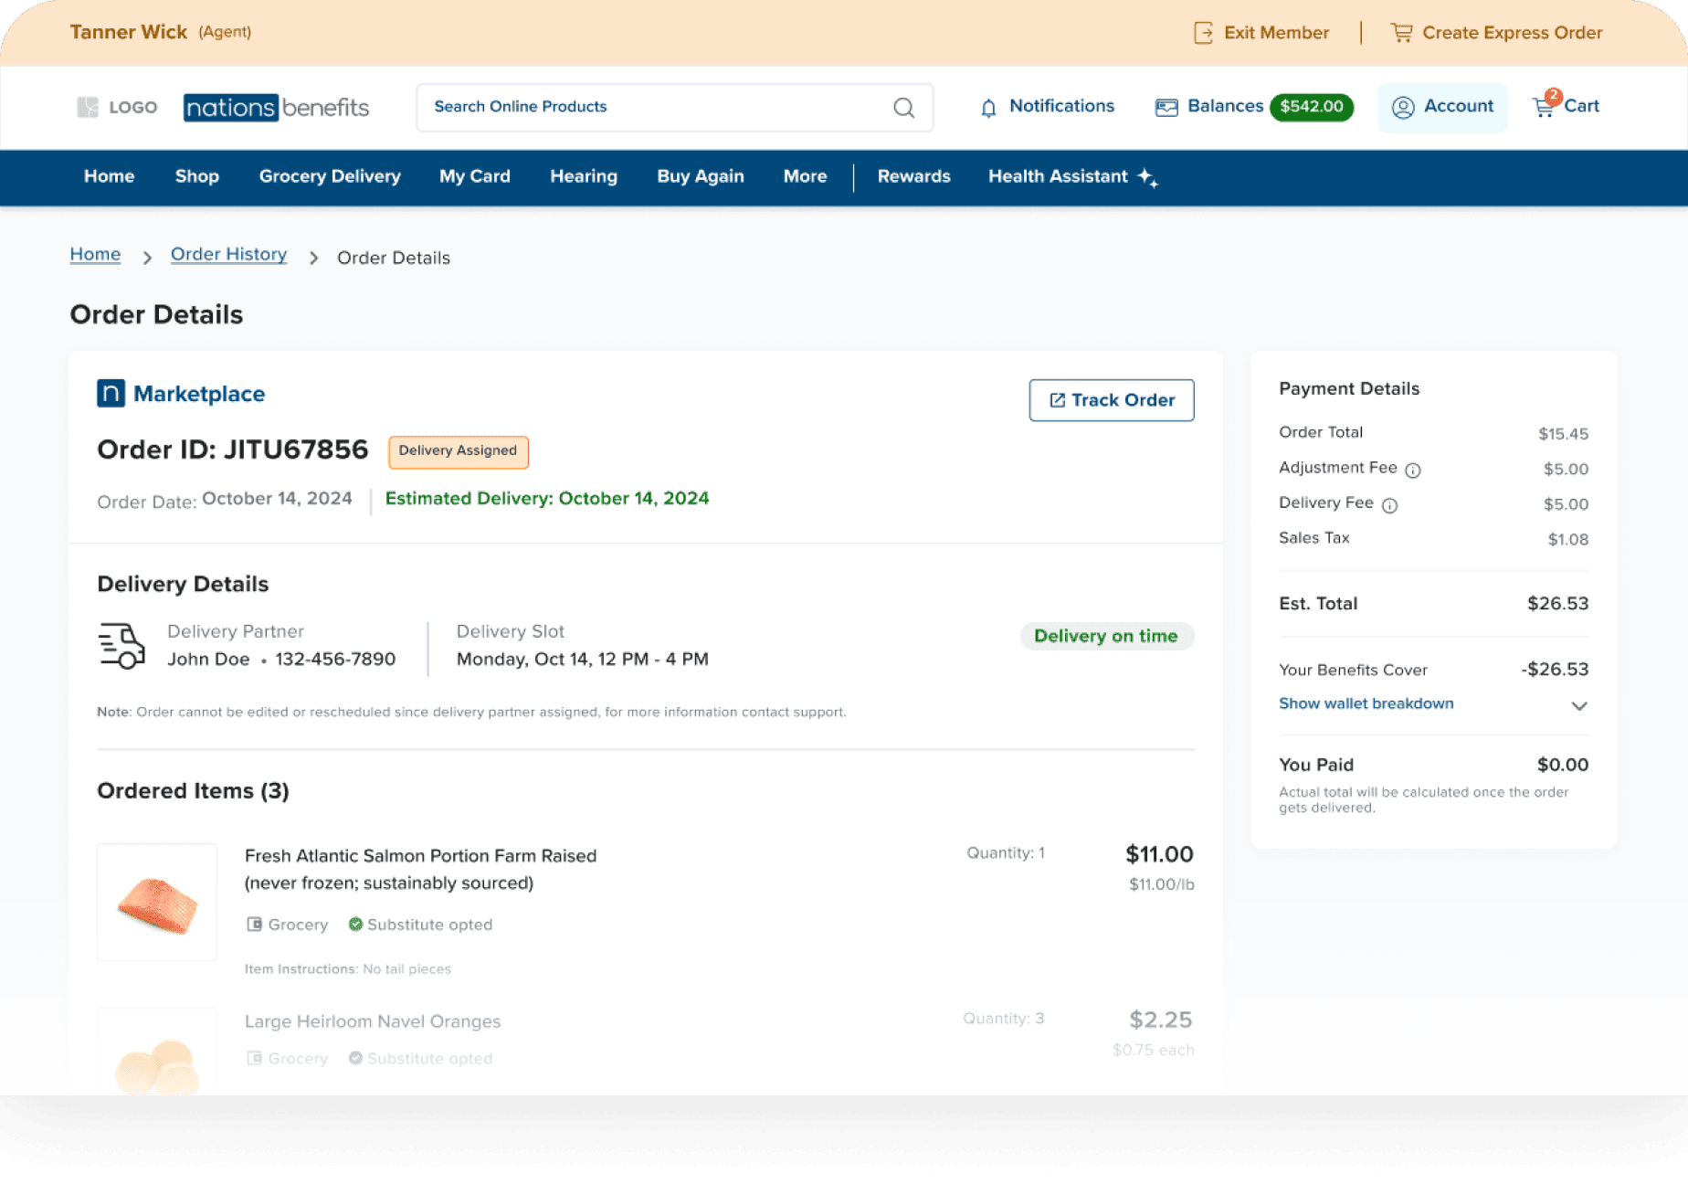Screen dimensions: 1688x1184
Task: Click the Balances wallet card icon
Action: (x=1166, y=108)
